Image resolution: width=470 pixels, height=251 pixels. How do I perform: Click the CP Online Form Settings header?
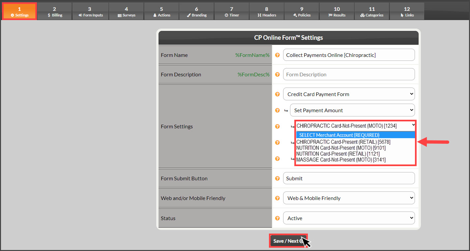(x=288, y=38)
